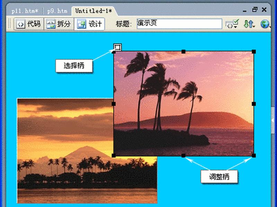The image size is (277, 207).
Task: Restore down the document window
Action: (254, 10)
